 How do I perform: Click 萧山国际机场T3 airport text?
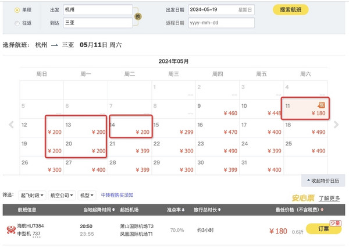[x=137, y=226]
